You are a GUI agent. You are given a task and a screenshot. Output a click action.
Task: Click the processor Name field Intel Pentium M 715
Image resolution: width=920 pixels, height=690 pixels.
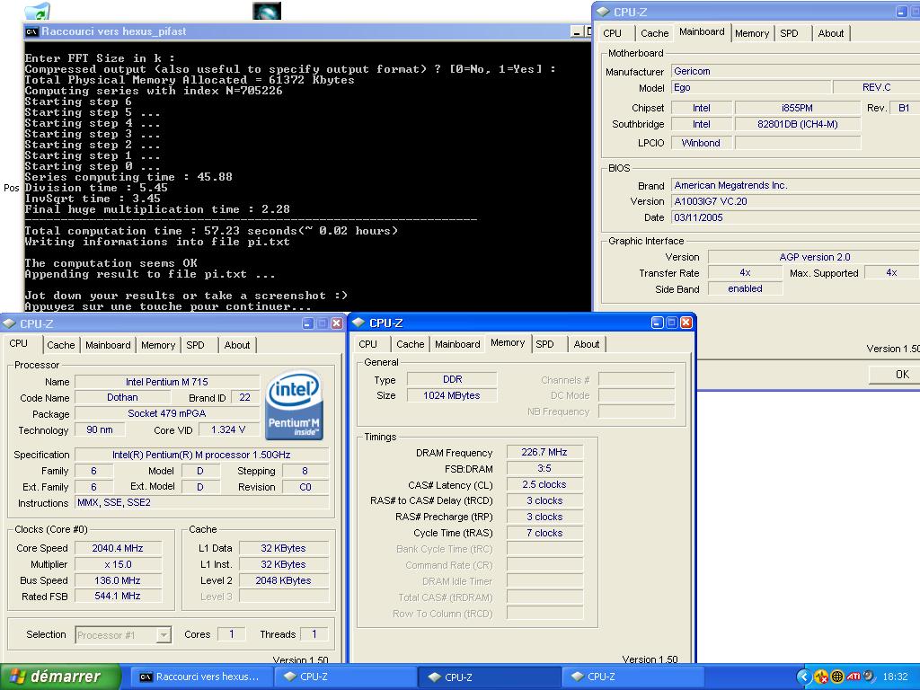click(166, 382)
